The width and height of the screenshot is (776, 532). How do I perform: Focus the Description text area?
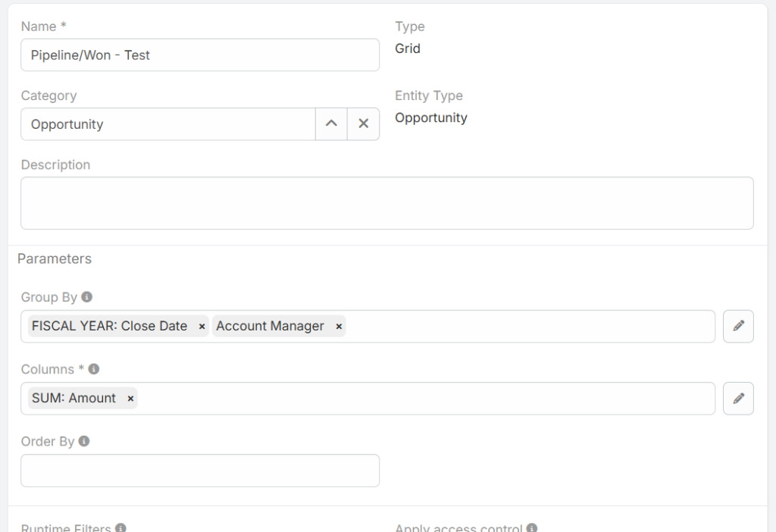pos(386,203)
